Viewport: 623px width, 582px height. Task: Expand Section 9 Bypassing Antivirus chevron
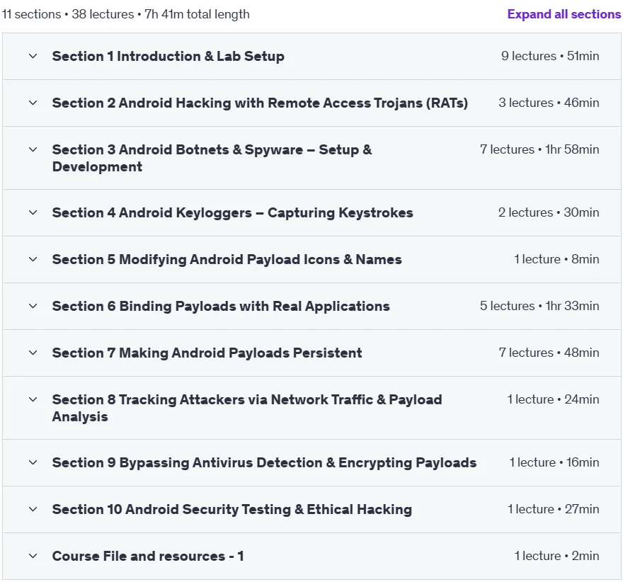point(33,462)
